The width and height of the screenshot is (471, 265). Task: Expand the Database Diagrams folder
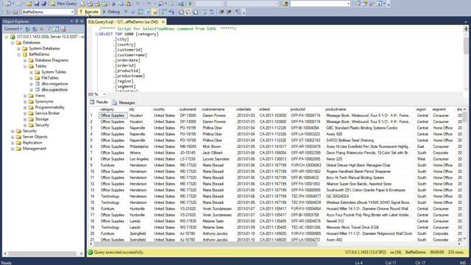click(25, 60)
